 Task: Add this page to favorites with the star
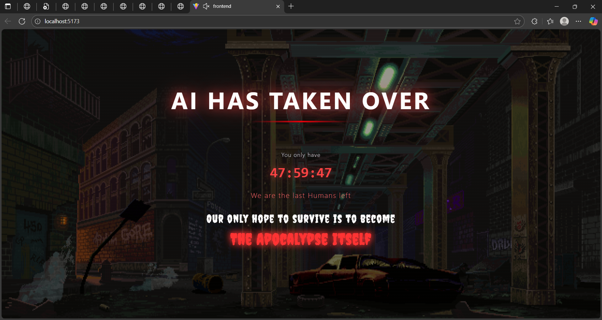pyautogui.click(x=517, y=21)
